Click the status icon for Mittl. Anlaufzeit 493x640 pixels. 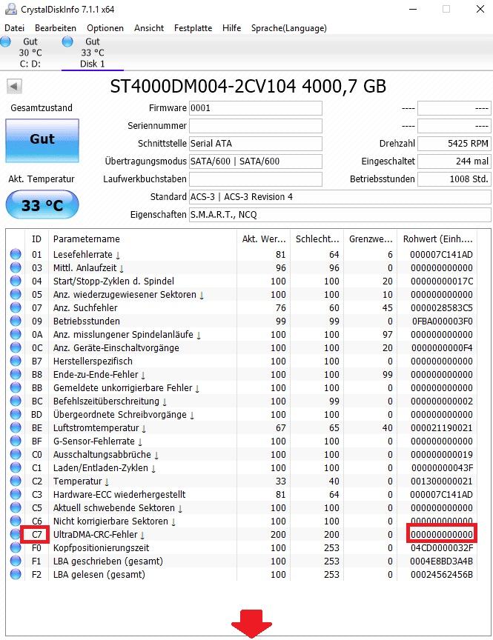click(16, 267)
